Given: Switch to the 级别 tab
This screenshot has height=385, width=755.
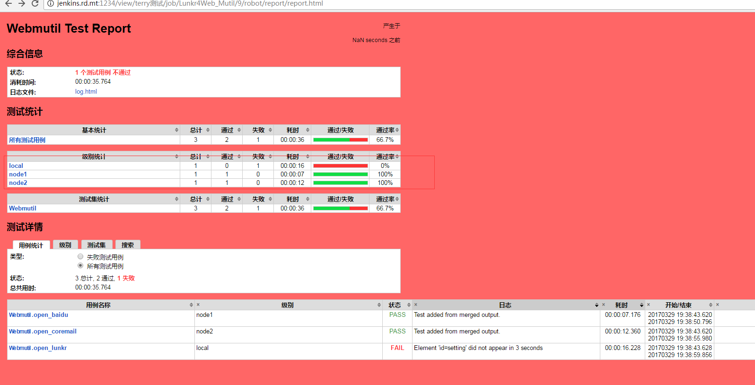Looking at the screenshot, I should click(x=65, y=245).
